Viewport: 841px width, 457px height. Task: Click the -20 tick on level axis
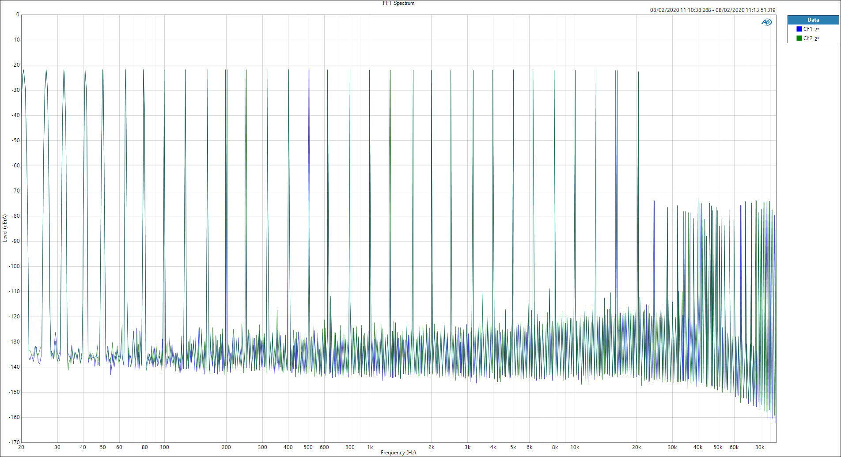click(x=15, y=65)
